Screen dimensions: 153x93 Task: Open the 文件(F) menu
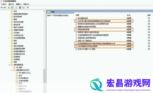(4, 4)
